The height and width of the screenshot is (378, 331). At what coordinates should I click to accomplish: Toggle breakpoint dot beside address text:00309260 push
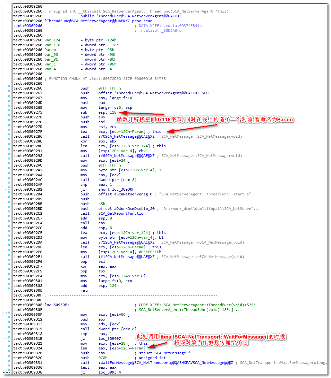point(9,86)
